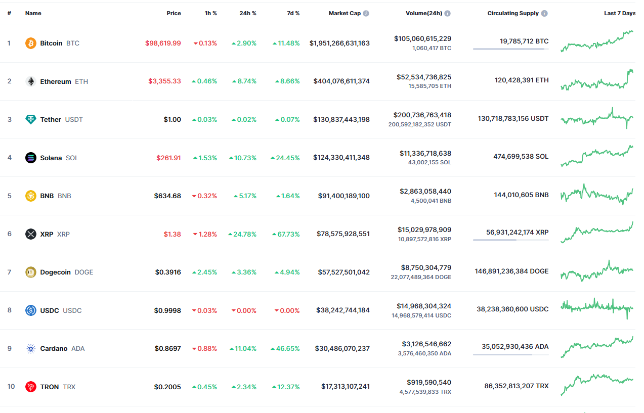Open Bitcoin's 7-day sparkline chart
644x413 pixels.
pyautogui.click(x=597, y=41)
